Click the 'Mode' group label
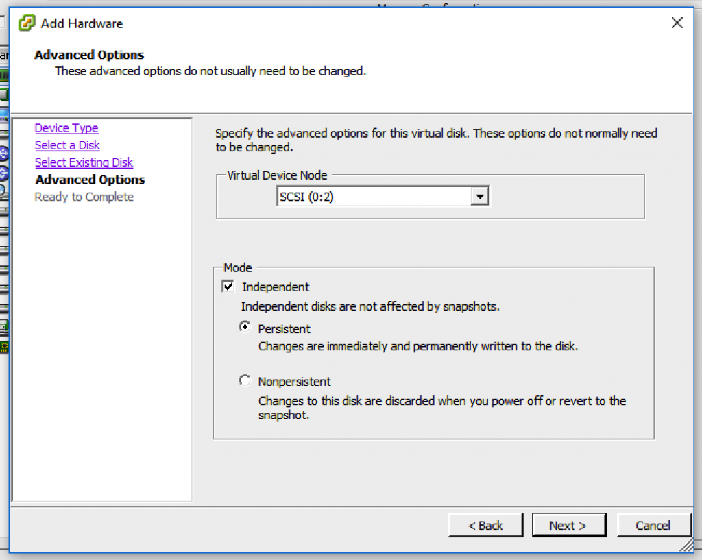The image size is (702, 560). click(238, 268)
